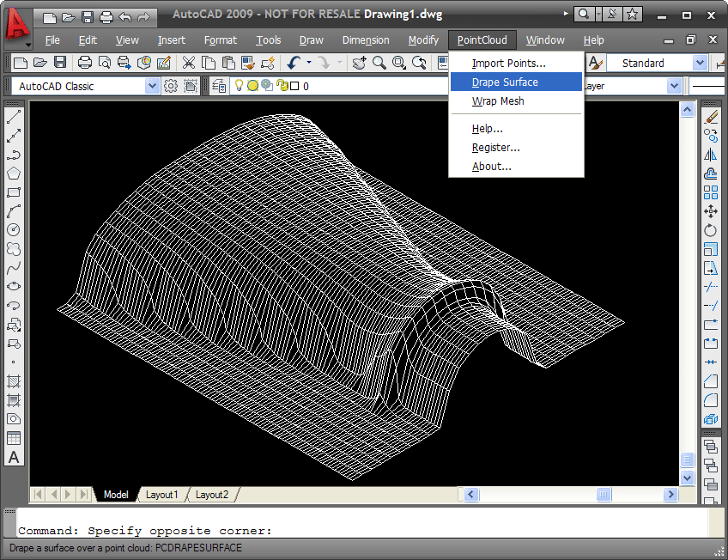Open Workspace Settings gear icon
This screenshot has height=560, width=728.
[x=171, y=86]
